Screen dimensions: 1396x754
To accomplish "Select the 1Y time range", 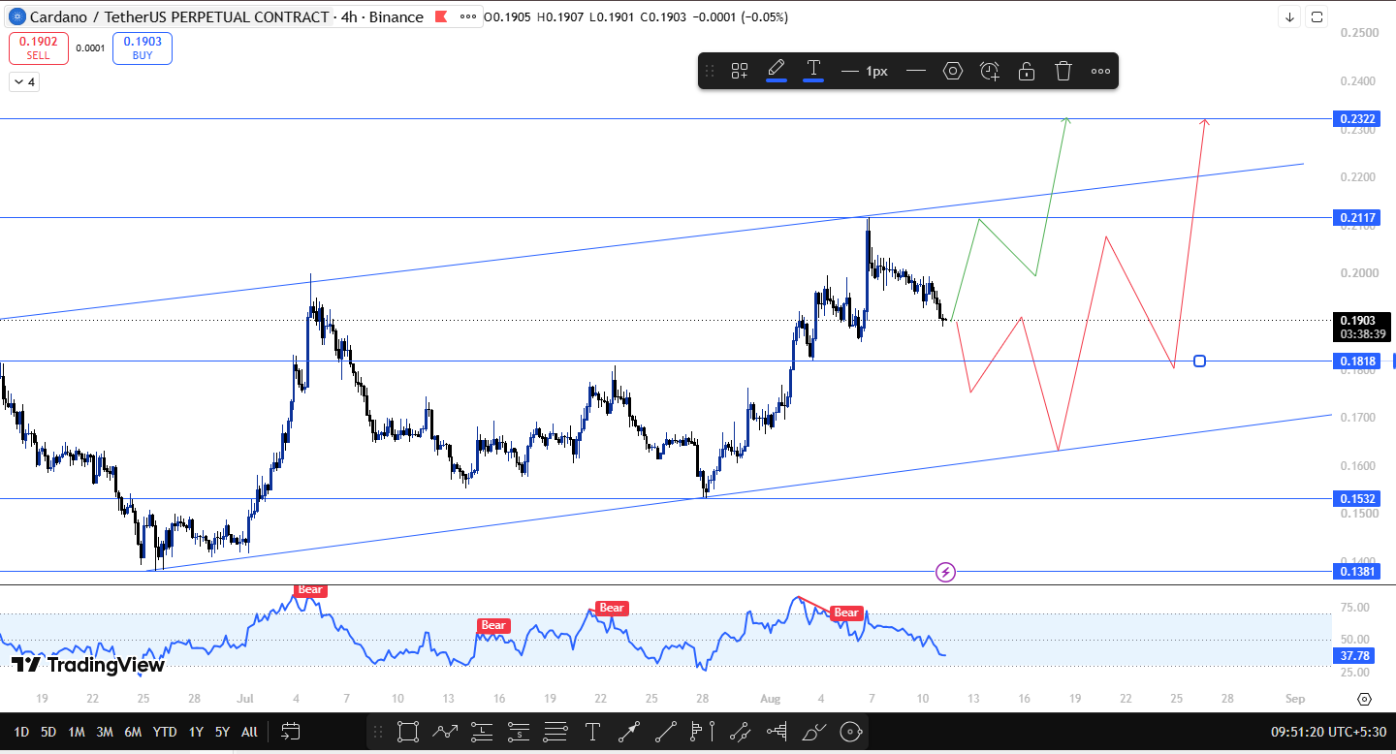I will 196,732.
